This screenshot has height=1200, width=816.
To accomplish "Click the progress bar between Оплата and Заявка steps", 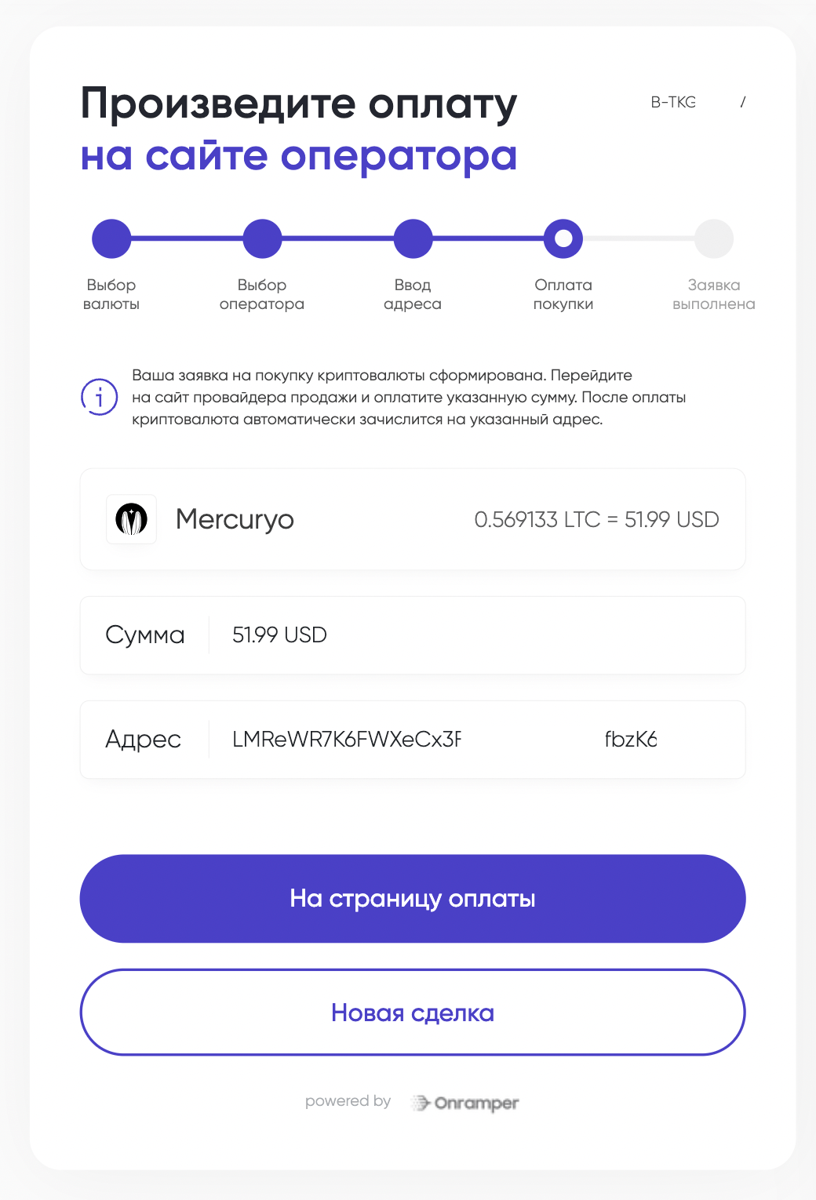I will pyautogui.click(x=638, y=238).
